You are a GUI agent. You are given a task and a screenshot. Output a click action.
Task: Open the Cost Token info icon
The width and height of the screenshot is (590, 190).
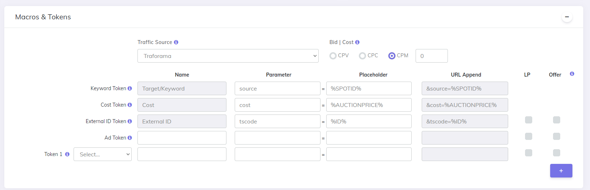tap(130, 105)
